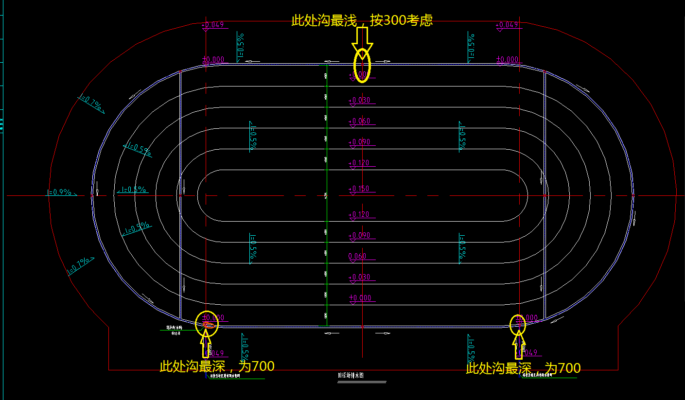Click the +0.030 elevation just below upper ±0.000
685x400 pixels.
click(x=359, y=101)
